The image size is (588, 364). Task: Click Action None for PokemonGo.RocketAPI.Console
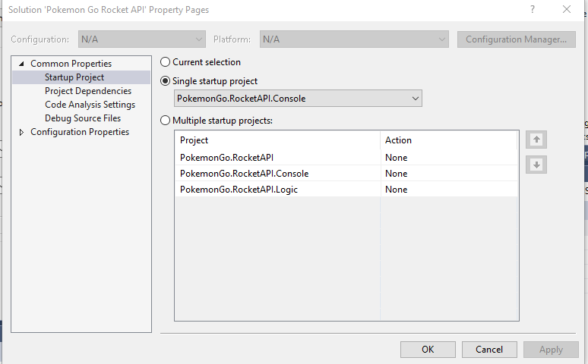449,174
